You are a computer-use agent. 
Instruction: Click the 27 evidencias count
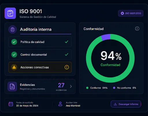pos(61,87)
